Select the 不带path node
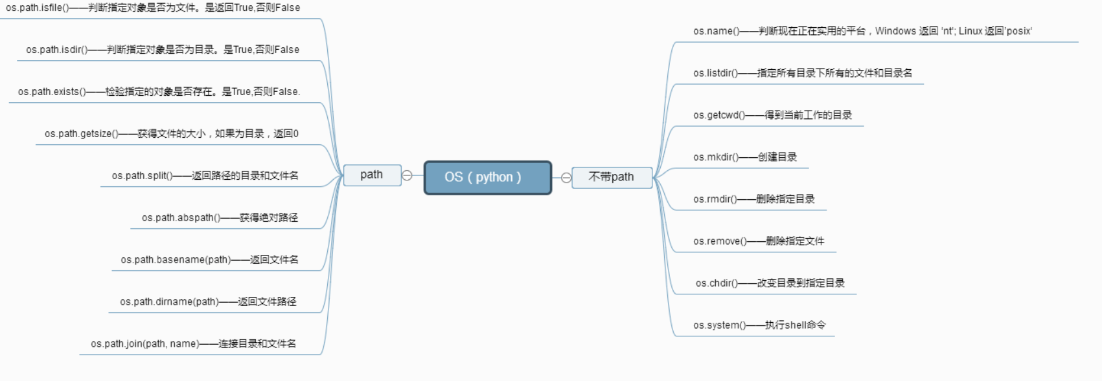The height and width of the screenshot is (381, 1102). point(612,177)
